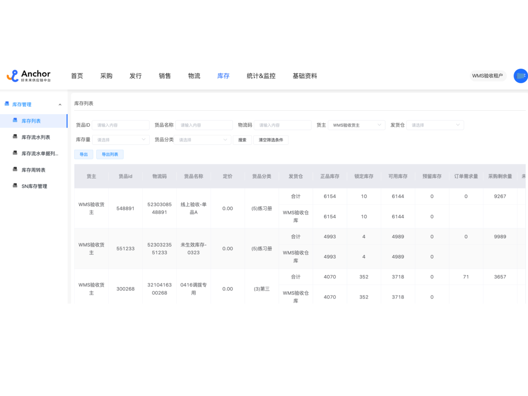The image size is (528, 396).
Task: Click the 清空筛选条件 button
Action: click(271, 140)
